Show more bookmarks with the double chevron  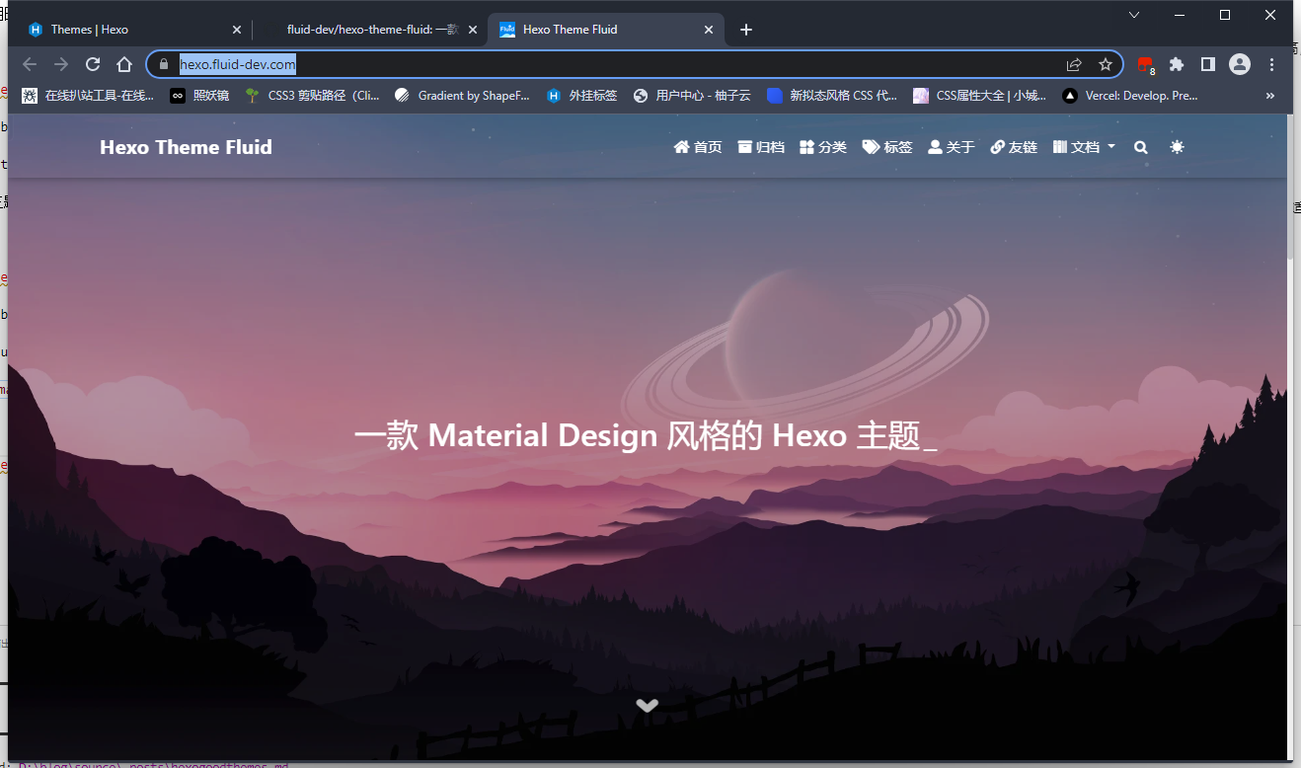1270,96
